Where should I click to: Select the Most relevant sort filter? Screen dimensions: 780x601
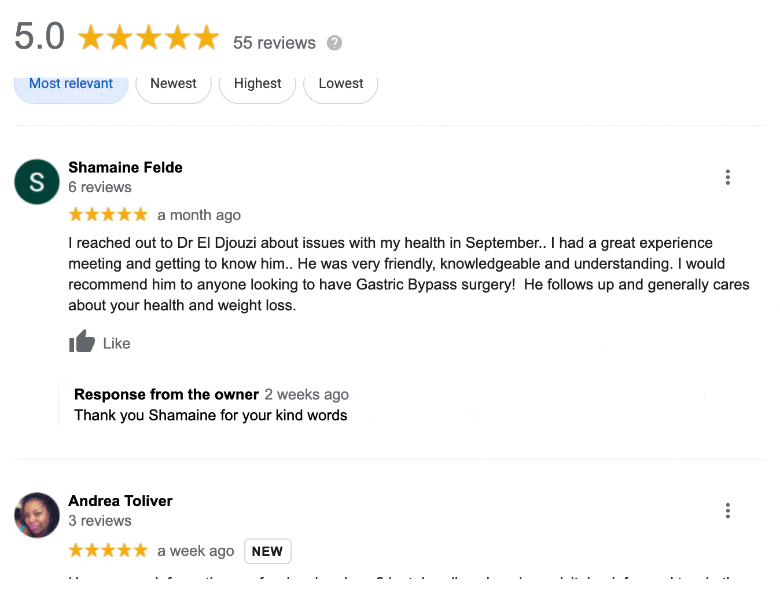pyautogui.click(x=71, y=85)
